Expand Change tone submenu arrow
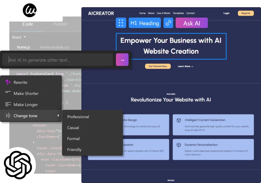The image size is (261, 183). 58,115
